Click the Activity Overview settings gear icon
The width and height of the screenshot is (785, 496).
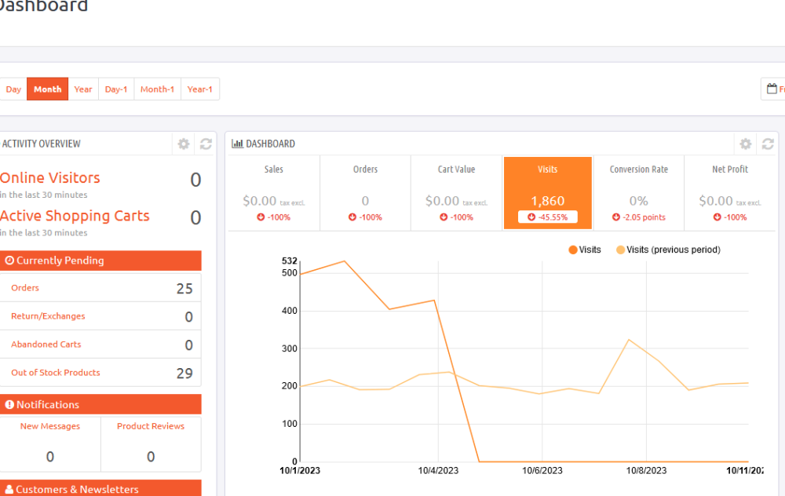click(184, 144)
